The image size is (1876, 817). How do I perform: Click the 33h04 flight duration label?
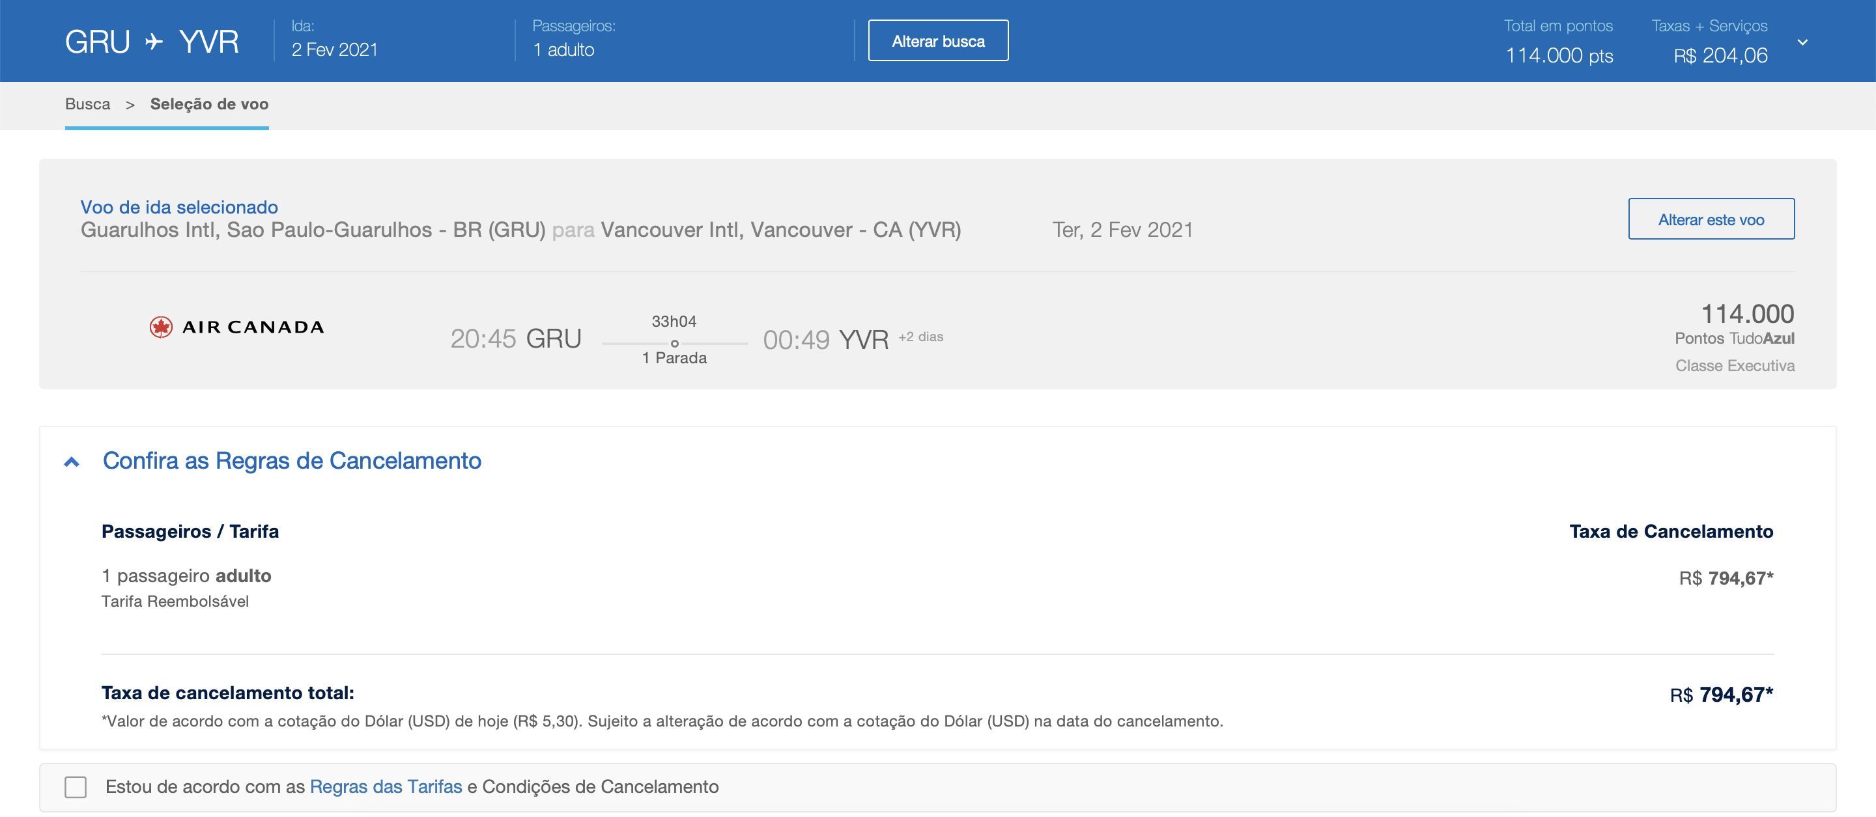(x=674, y=321)
